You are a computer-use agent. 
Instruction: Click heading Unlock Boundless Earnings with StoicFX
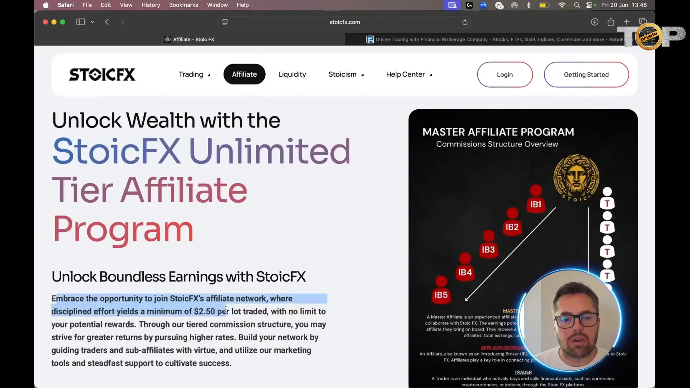pos(179,277)
